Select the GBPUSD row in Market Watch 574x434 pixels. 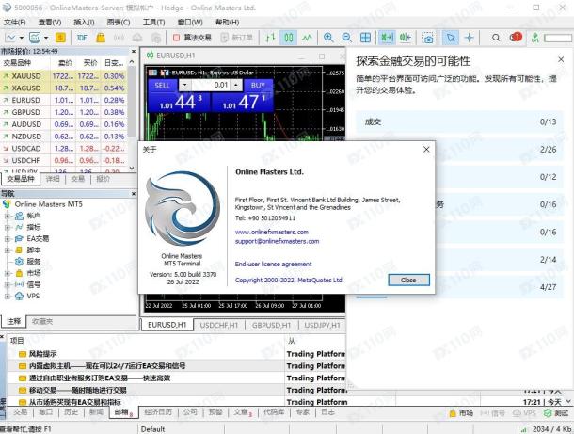[x=64, y=112]
